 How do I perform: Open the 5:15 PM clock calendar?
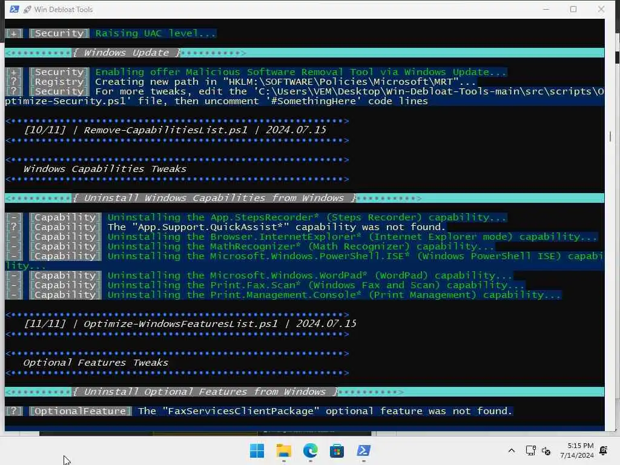tap(577, 450)
